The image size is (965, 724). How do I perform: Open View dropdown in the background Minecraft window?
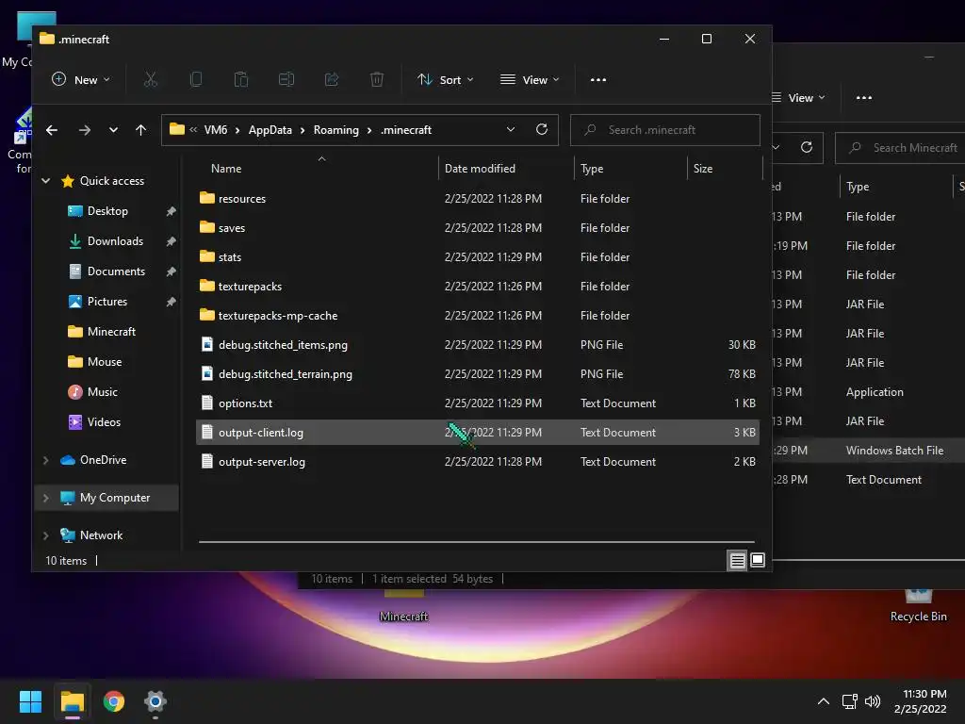798,98
